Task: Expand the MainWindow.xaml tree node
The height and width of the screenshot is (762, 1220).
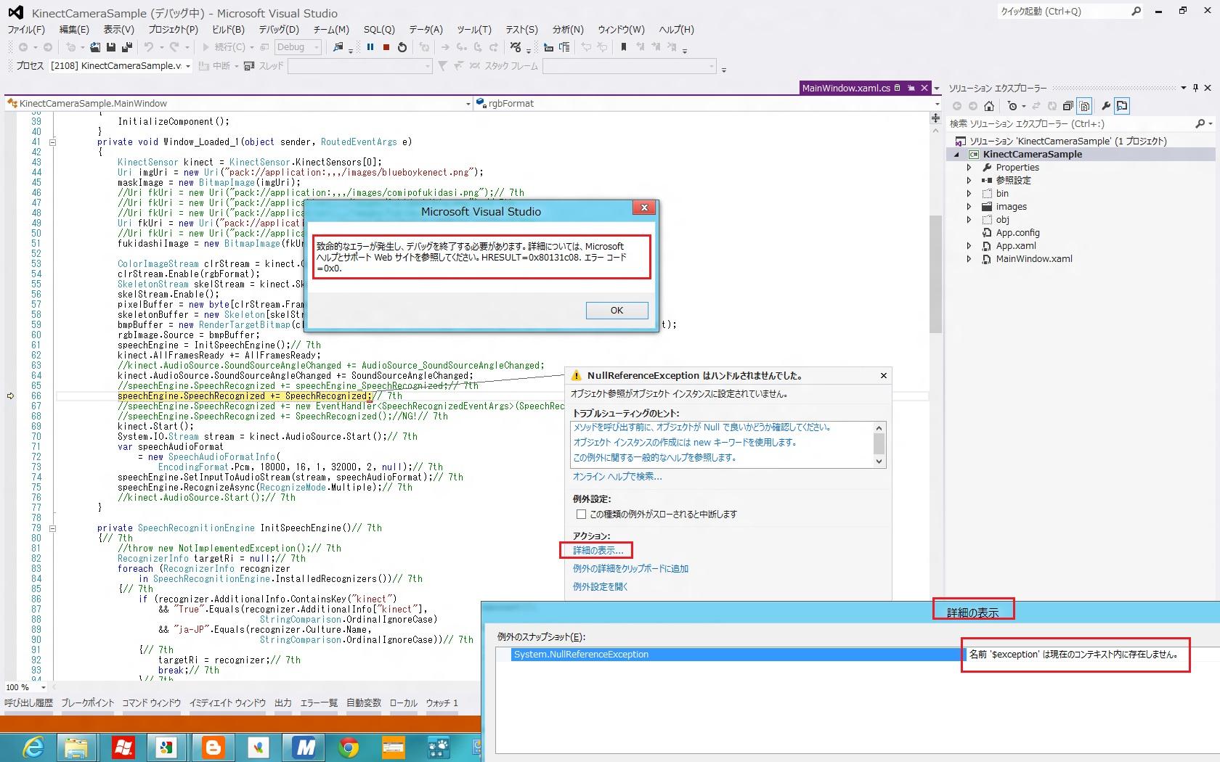Action: tap(969, 259)
